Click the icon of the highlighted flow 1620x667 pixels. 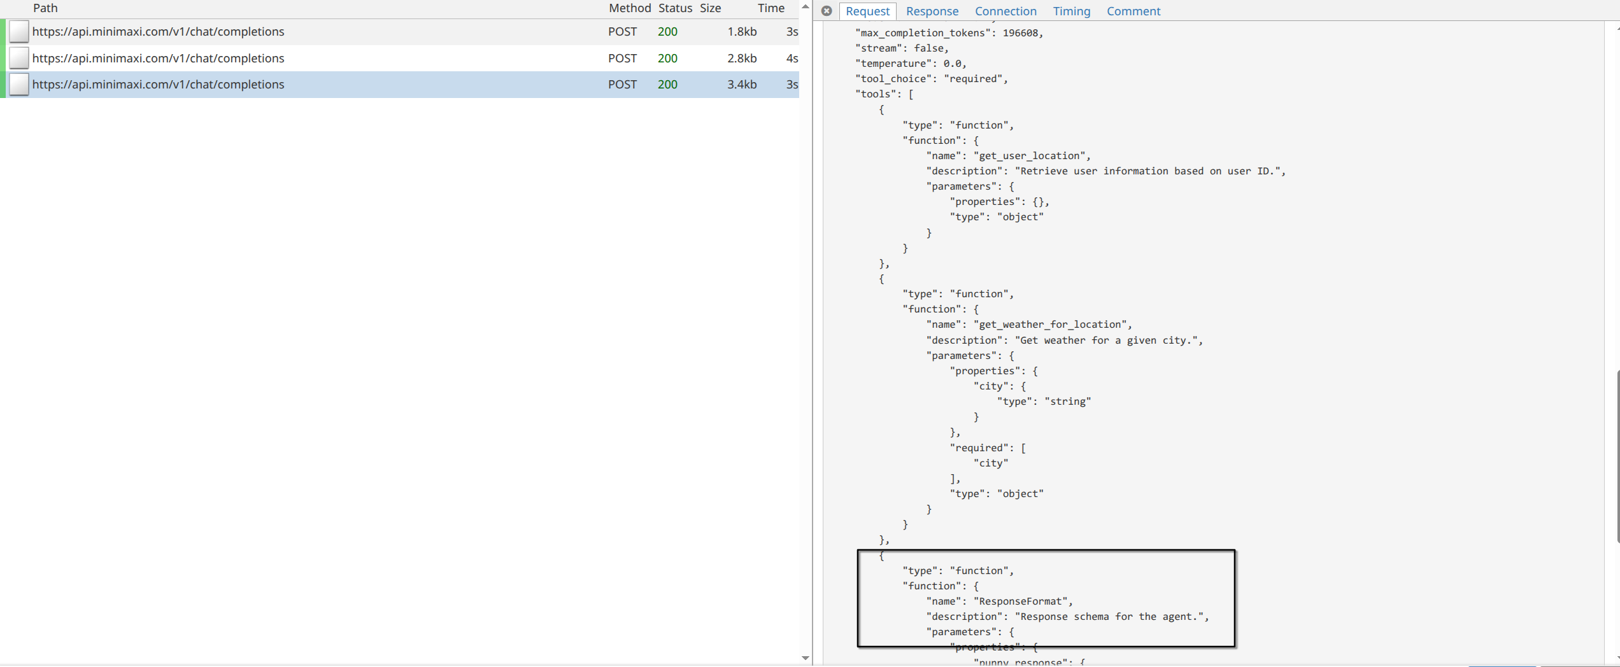(19, 85)
